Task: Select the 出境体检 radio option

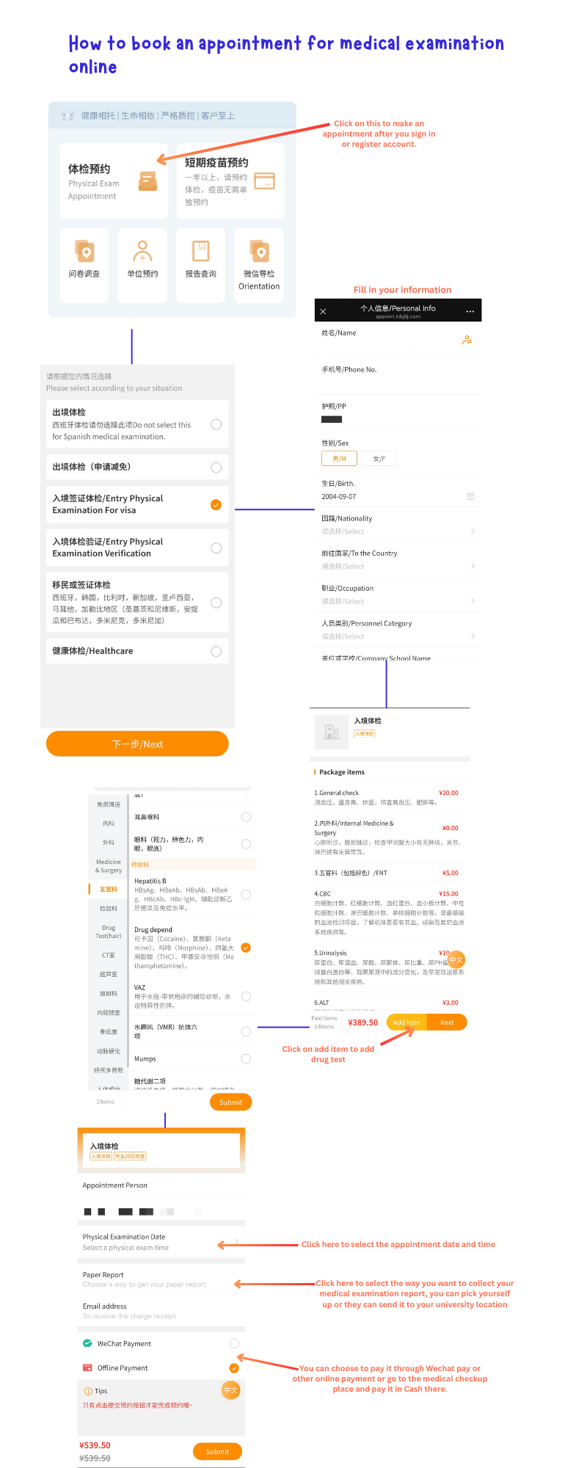Action: pyautogui.click(x=216, y=424)
